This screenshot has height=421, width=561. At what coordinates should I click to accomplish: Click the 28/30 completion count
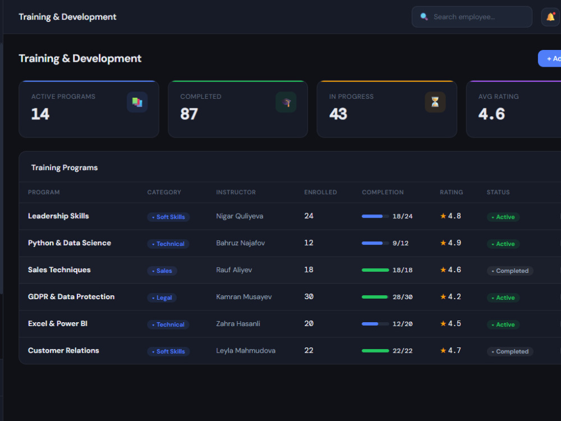(x=402, y=297)
